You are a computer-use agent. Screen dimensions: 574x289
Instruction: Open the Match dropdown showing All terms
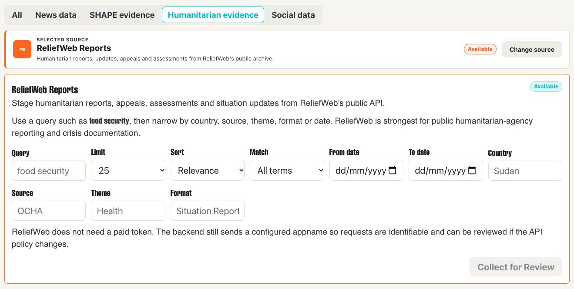click(287, 171)
